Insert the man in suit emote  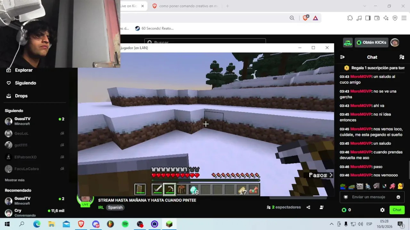[x=368, y=186]
